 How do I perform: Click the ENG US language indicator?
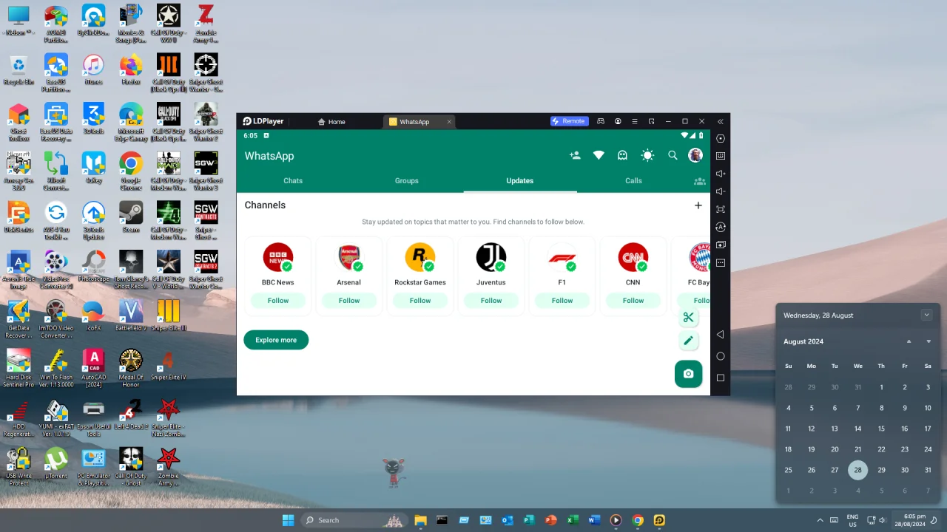(852, 520)
